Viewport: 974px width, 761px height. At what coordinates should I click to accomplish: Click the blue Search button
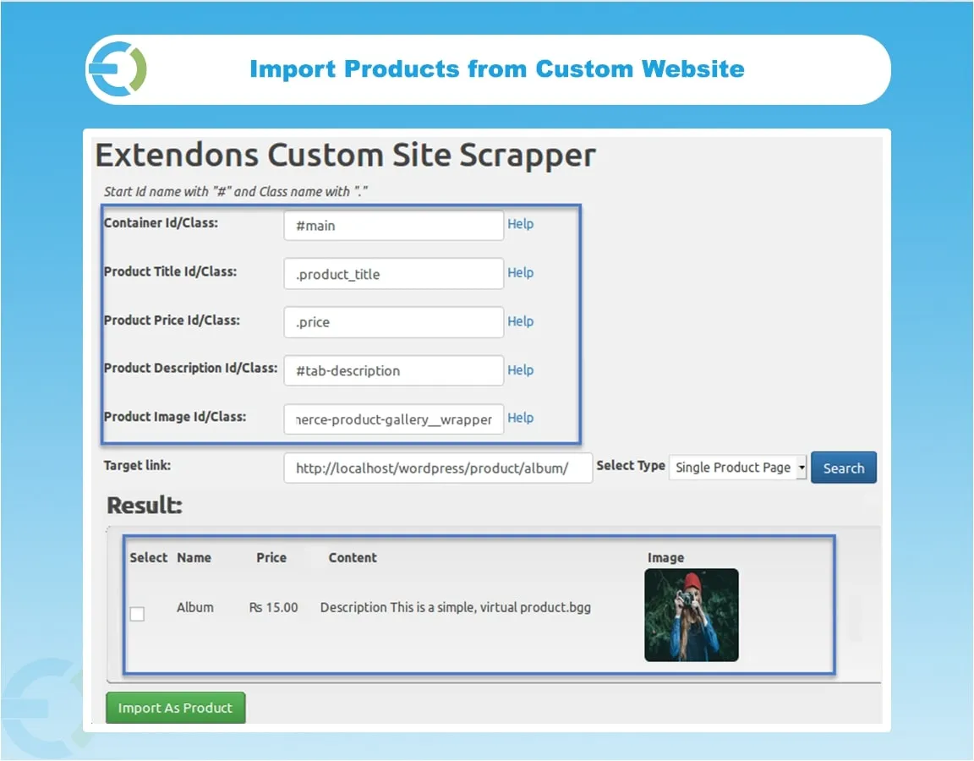[x=844, y=468]
